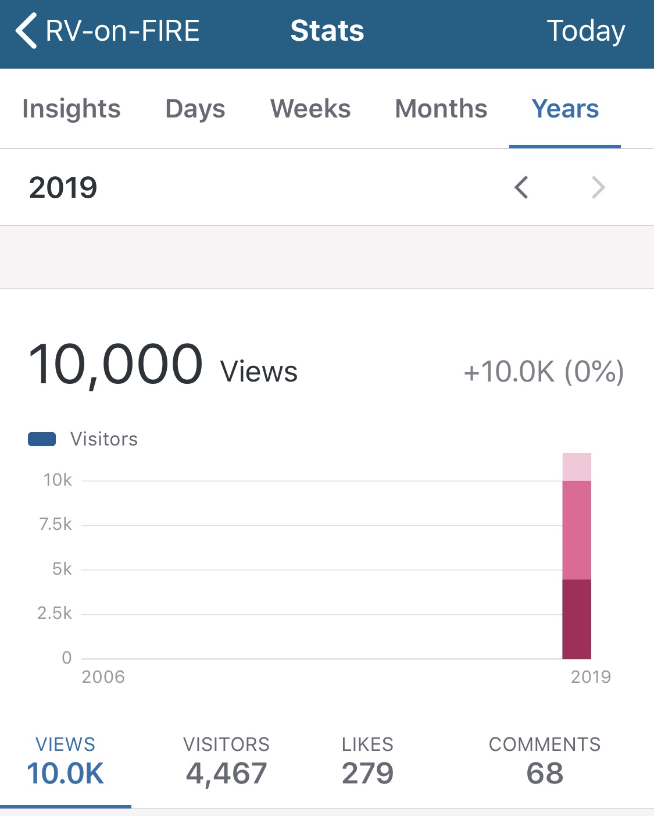Select the Months tab
The height and width of the screenshot is (816, 654).
point(441,109)
